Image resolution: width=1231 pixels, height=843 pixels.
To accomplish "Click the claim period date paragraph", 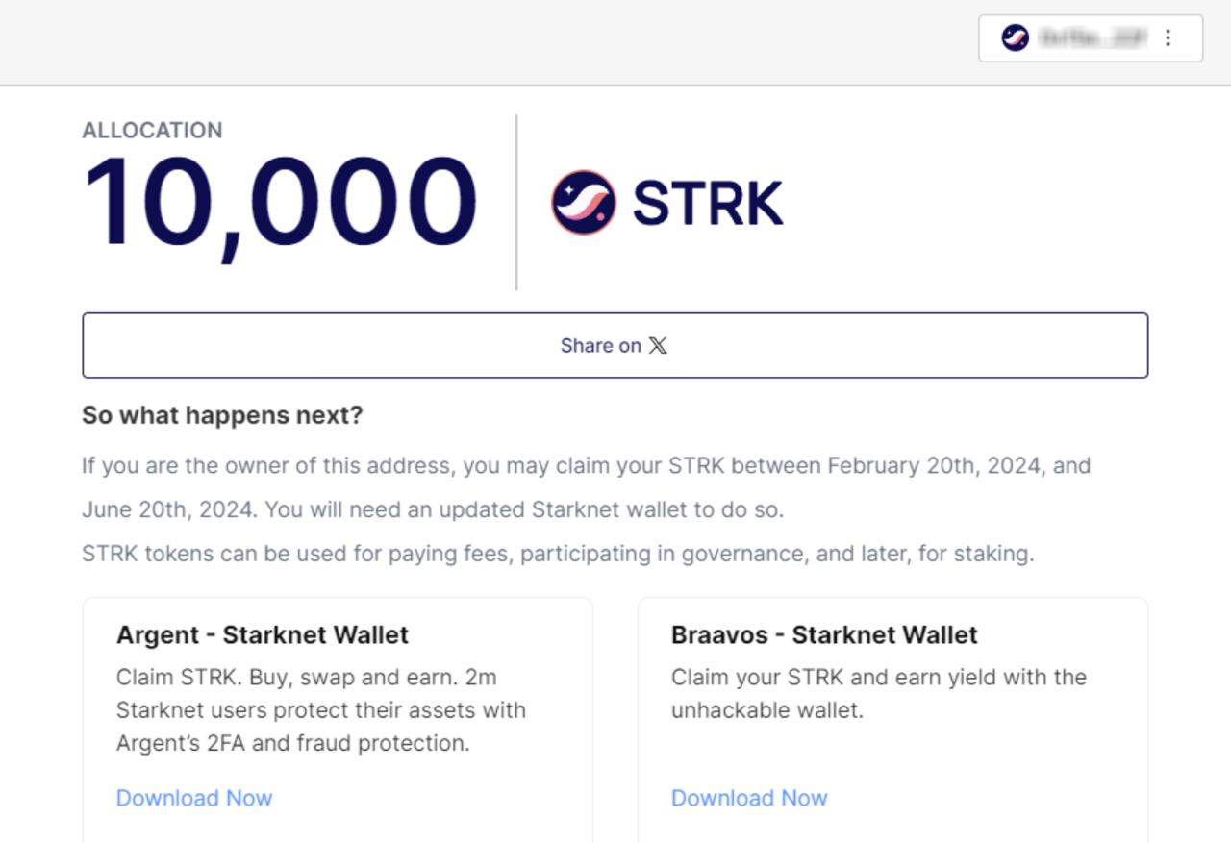I will [x=587, y=488].
